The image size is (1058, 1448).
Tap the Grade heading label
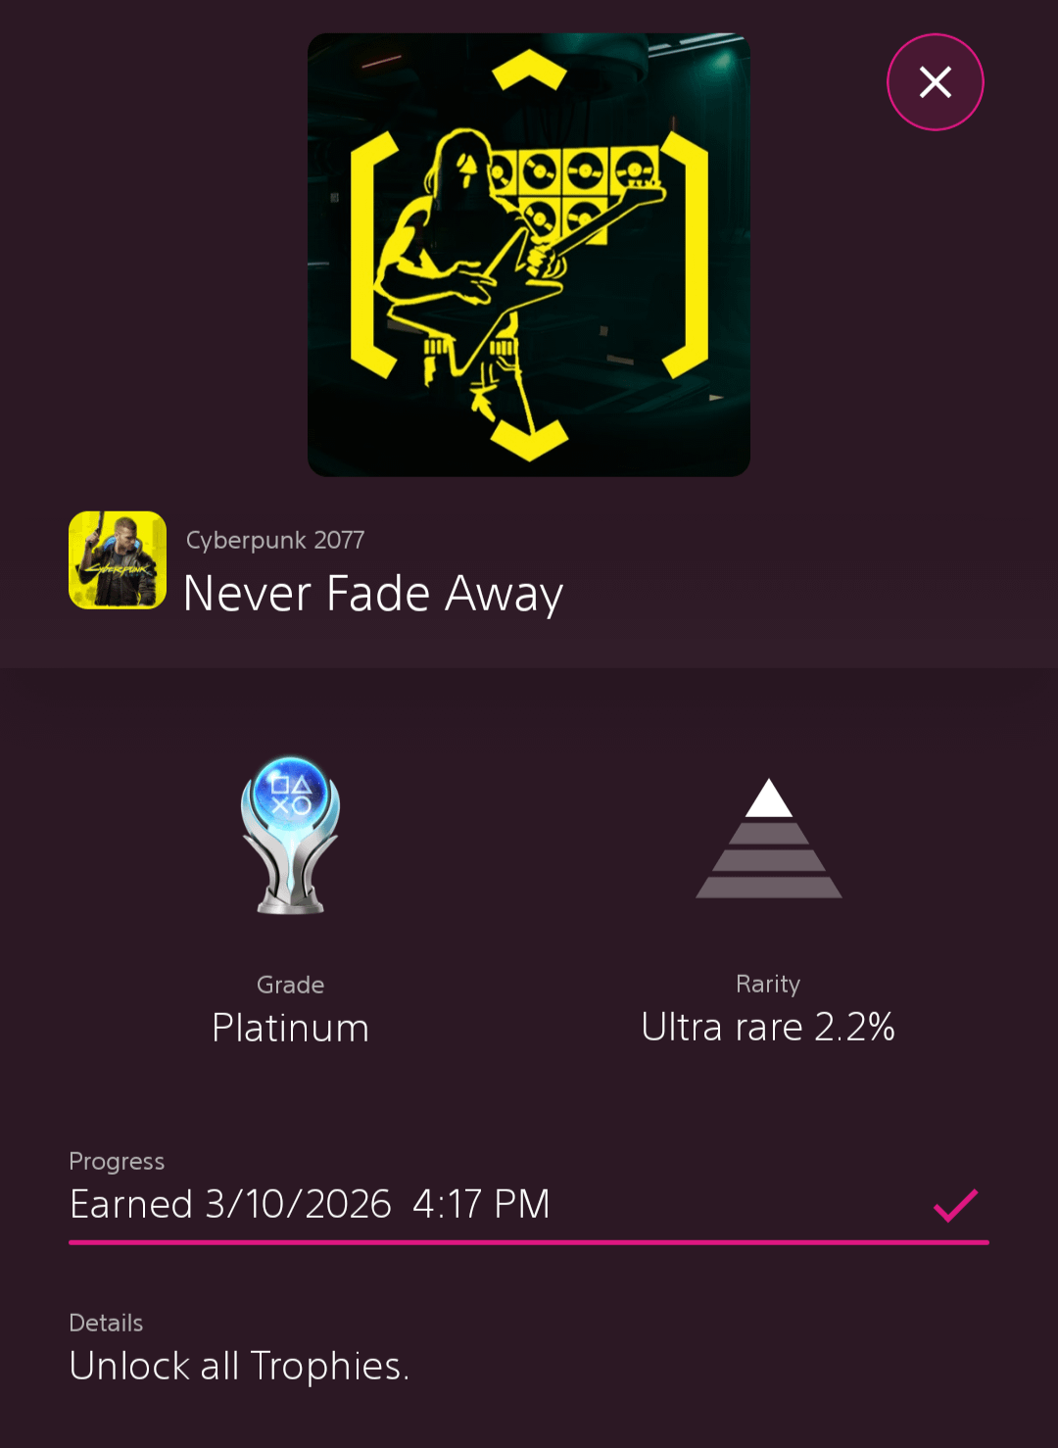pos(291,985)
